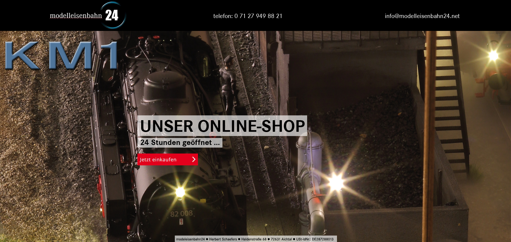Click the railway worker figure
Viewport: 511px width, 242px height.
[229, 83]
